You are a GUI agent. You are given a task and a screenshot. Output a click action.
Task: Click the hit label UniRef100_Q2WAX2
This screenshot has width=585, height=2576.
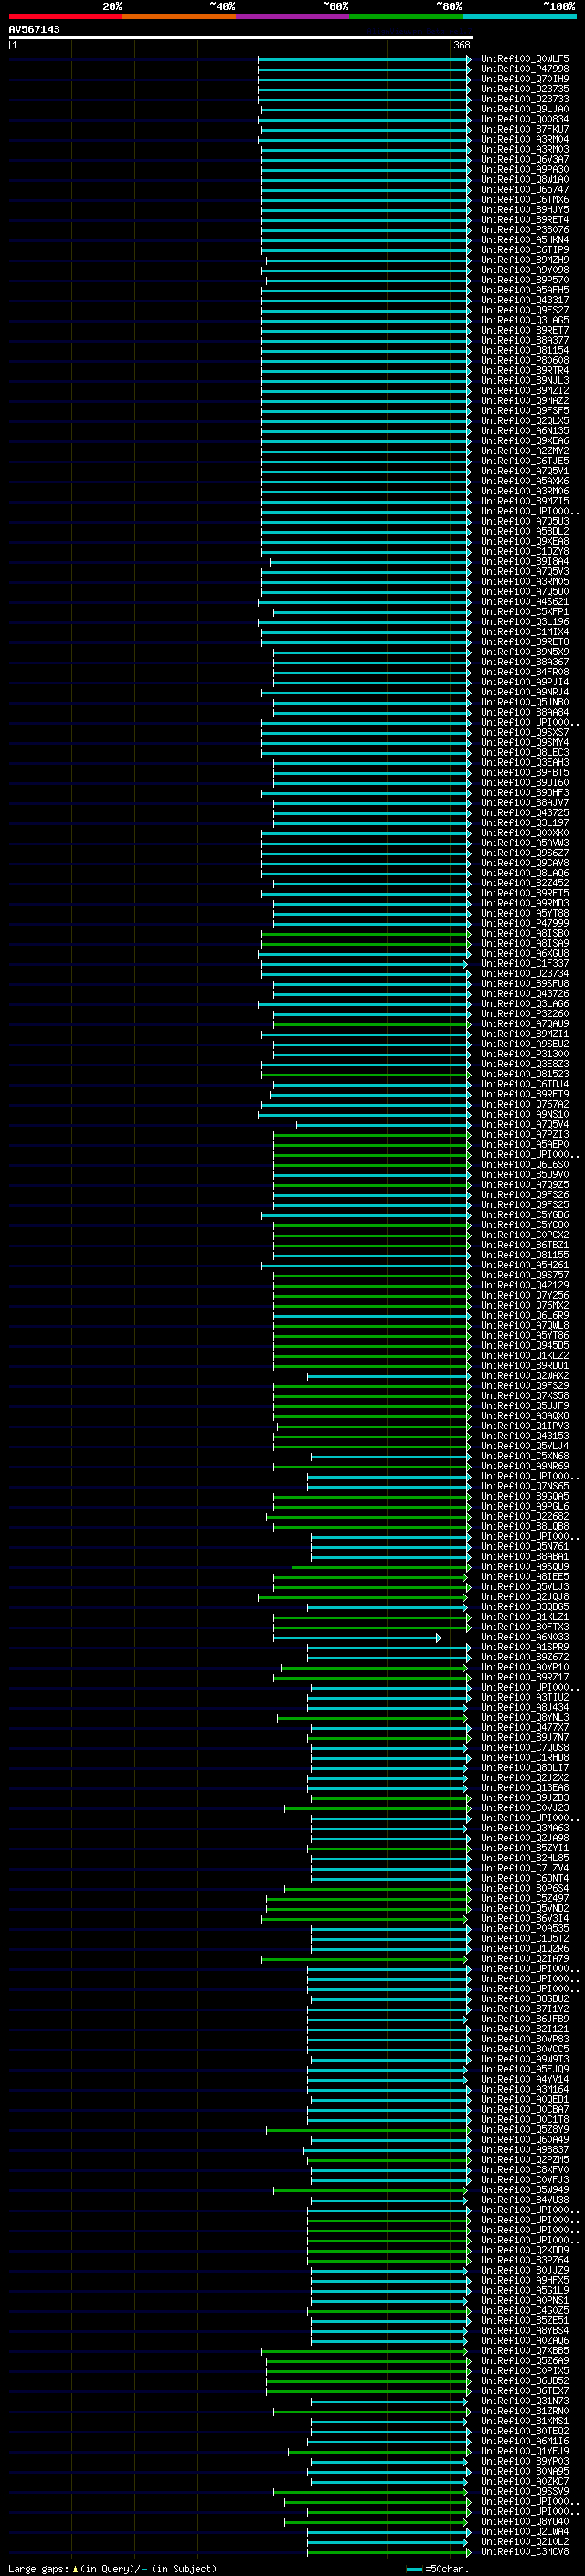[x=525, y=1375]
